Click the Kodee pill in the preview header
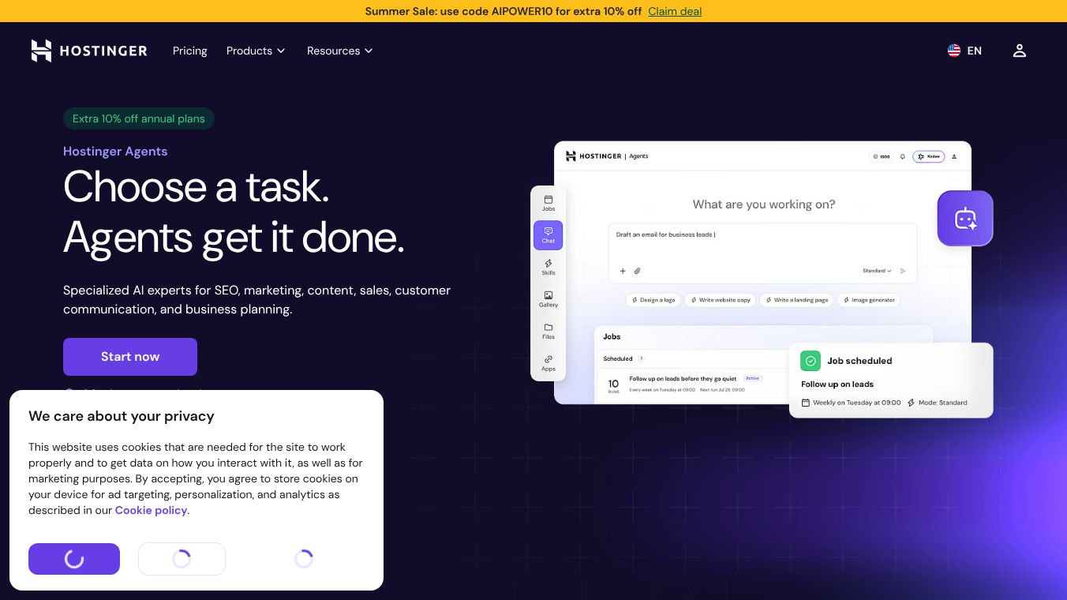 tap(929, 156)
